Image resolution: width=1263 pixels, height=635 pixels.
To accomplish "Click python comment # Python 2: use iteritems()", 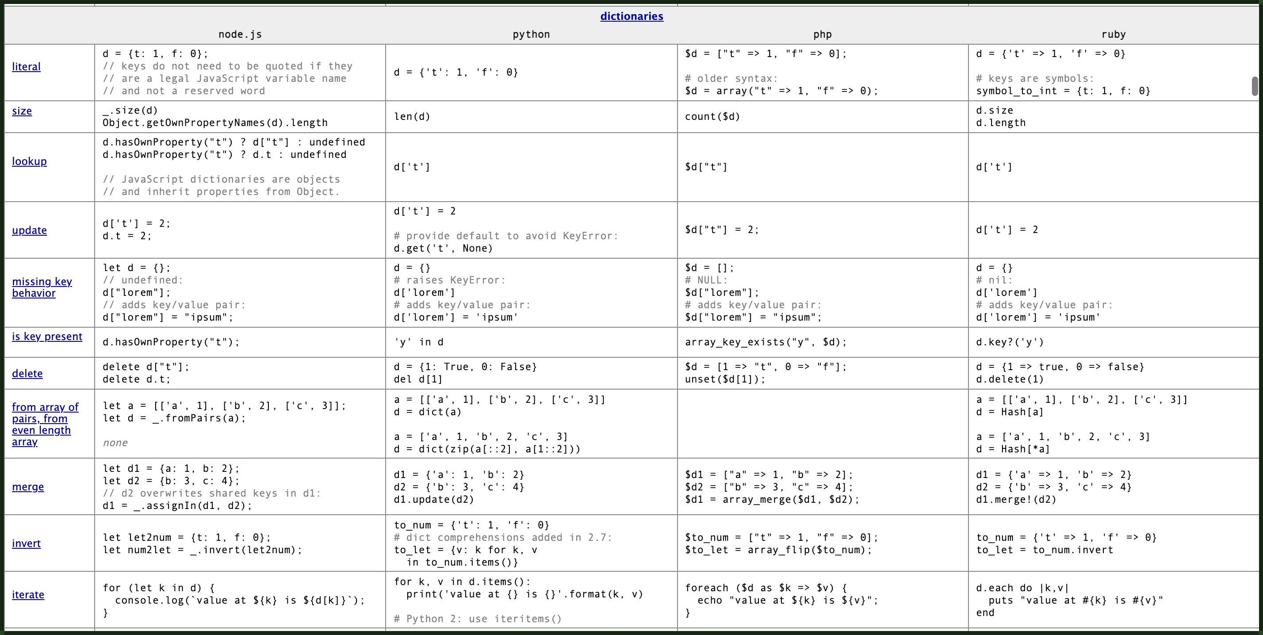I will coord(478,620).
